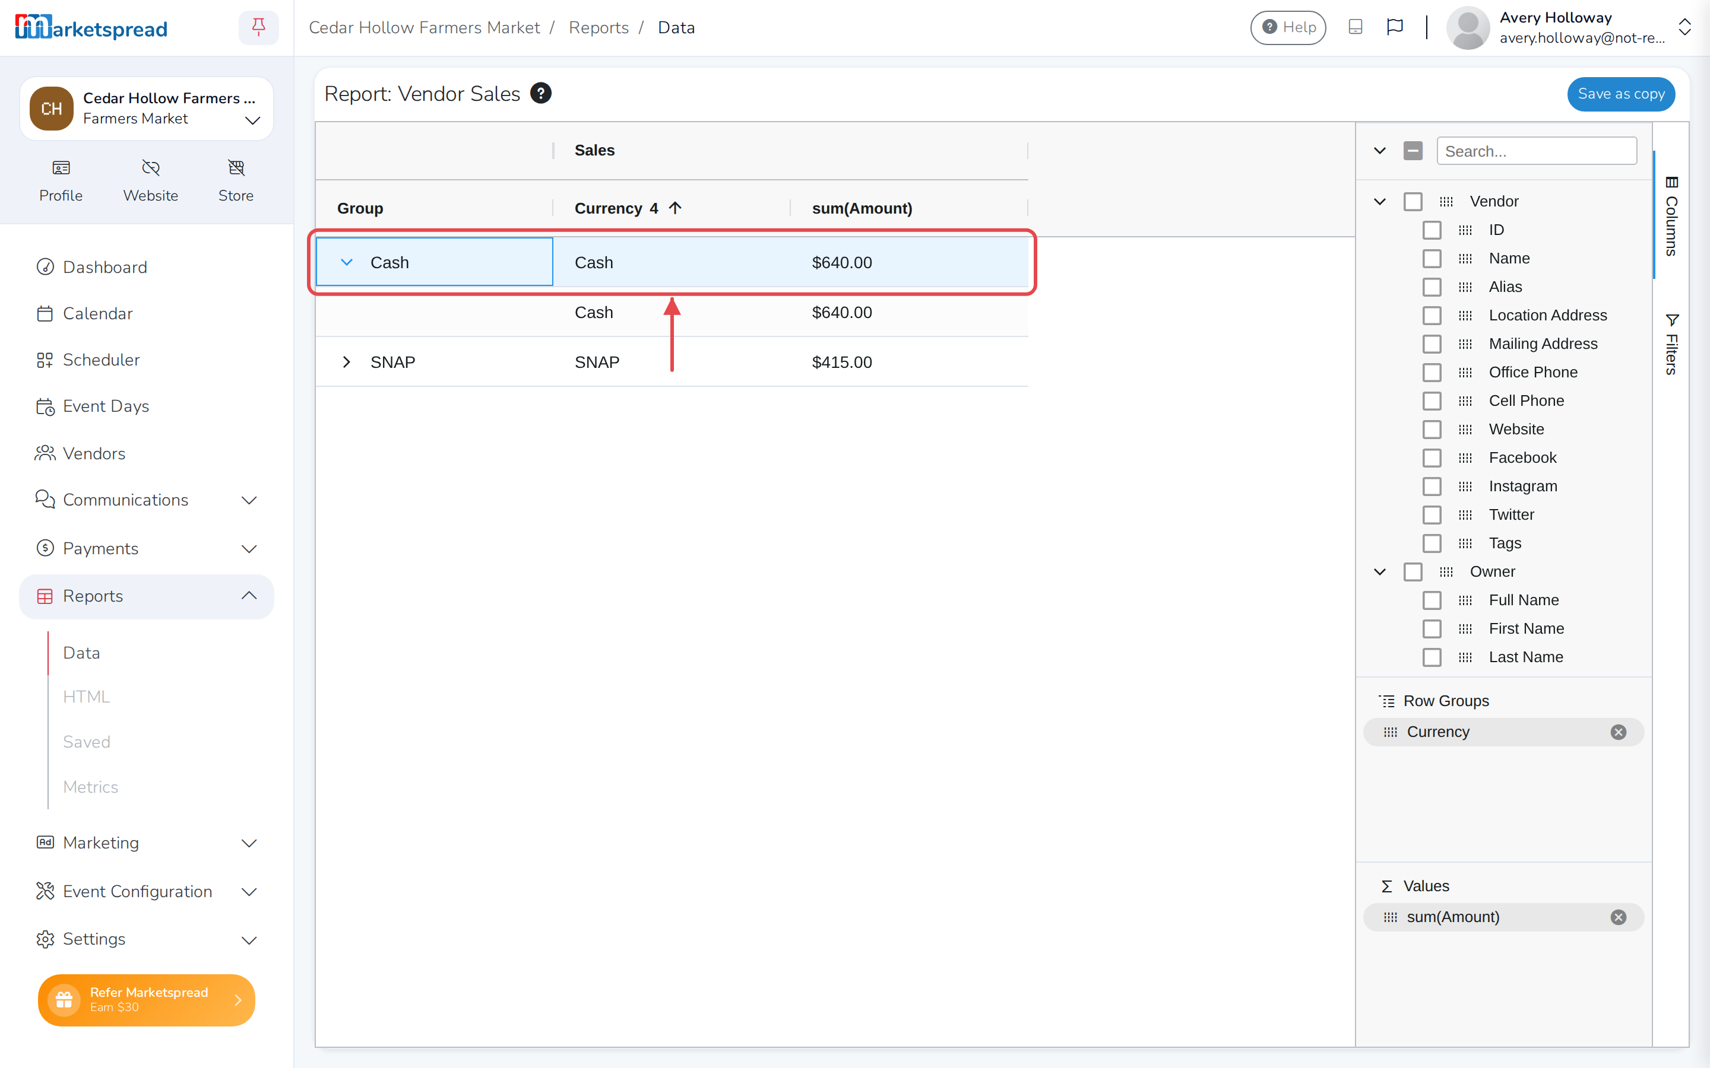Toggle the Full Name column checkbox
Image resolution: width=1710 pixels, height=1068 pixels.
(x=1432, y=600)
